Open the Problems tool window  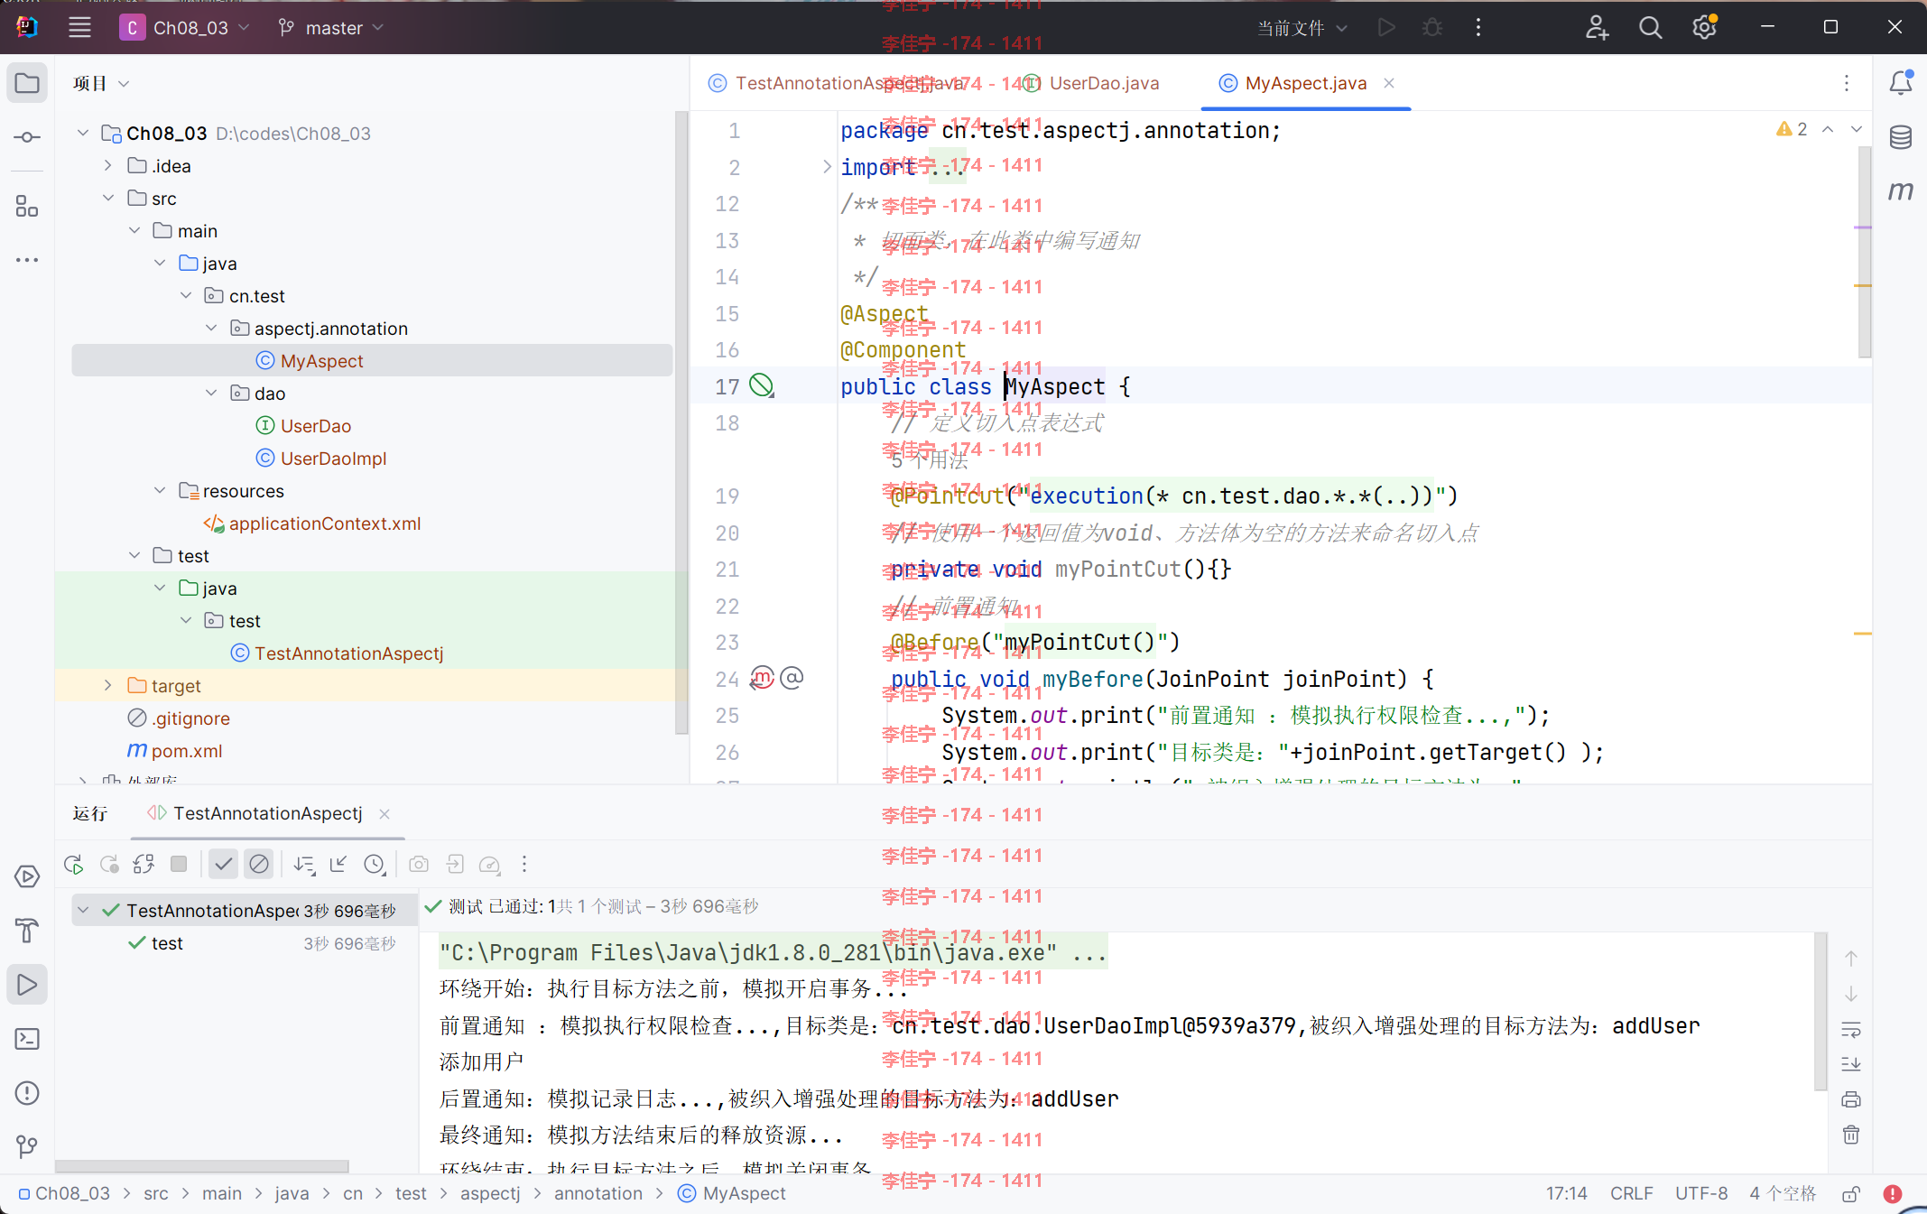coord(27,1093)
